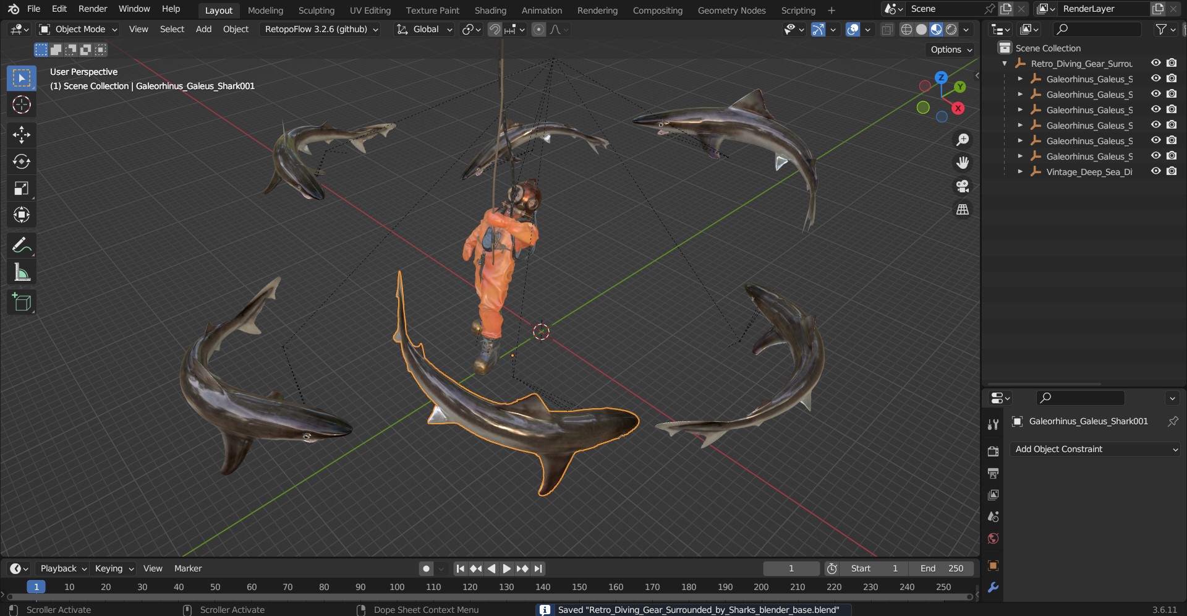
Task: Open the Modifiers wrench properties tab
Action: (993, 588)
